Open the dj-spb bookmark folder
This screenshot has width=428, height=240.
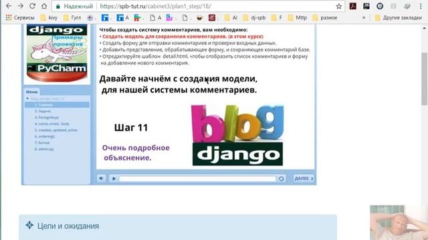(254, 18)
